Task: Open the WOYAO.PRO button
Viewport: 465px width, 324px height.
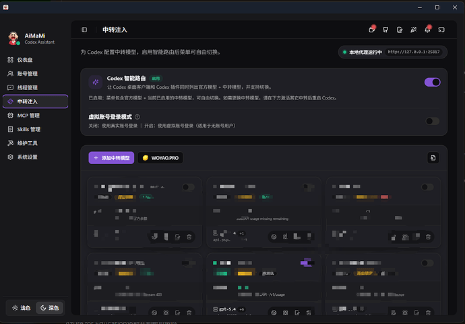Action: (x=160, y=158)
